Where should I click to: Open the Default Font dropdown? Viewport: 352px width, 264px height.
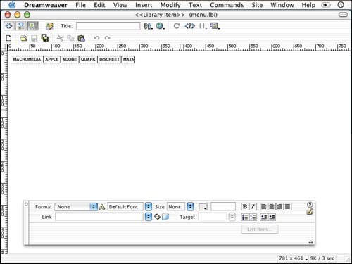point(149,207)
